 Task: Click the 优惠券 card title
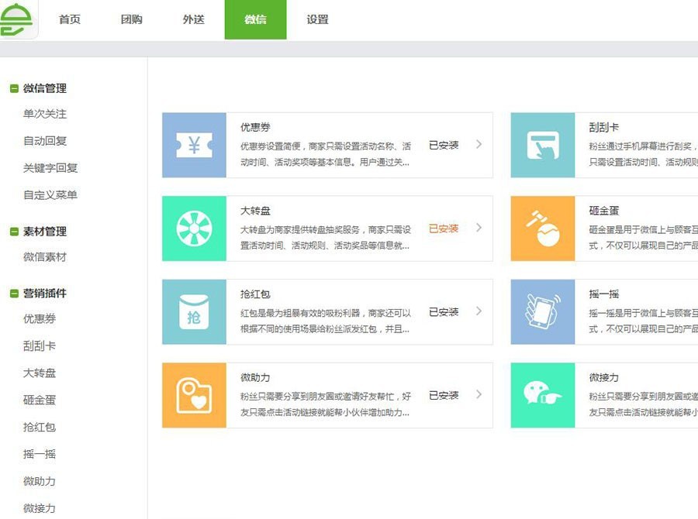(x=255, y=127)
